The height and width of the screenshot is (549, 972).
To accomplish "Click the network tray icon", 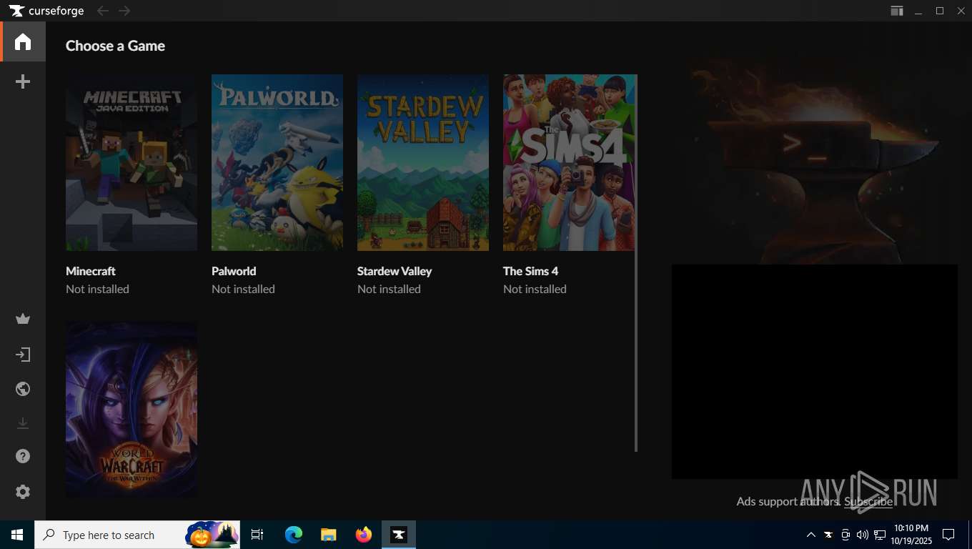I will pos(880,535).
